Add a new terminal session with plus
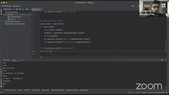 [x=21, y=60]
